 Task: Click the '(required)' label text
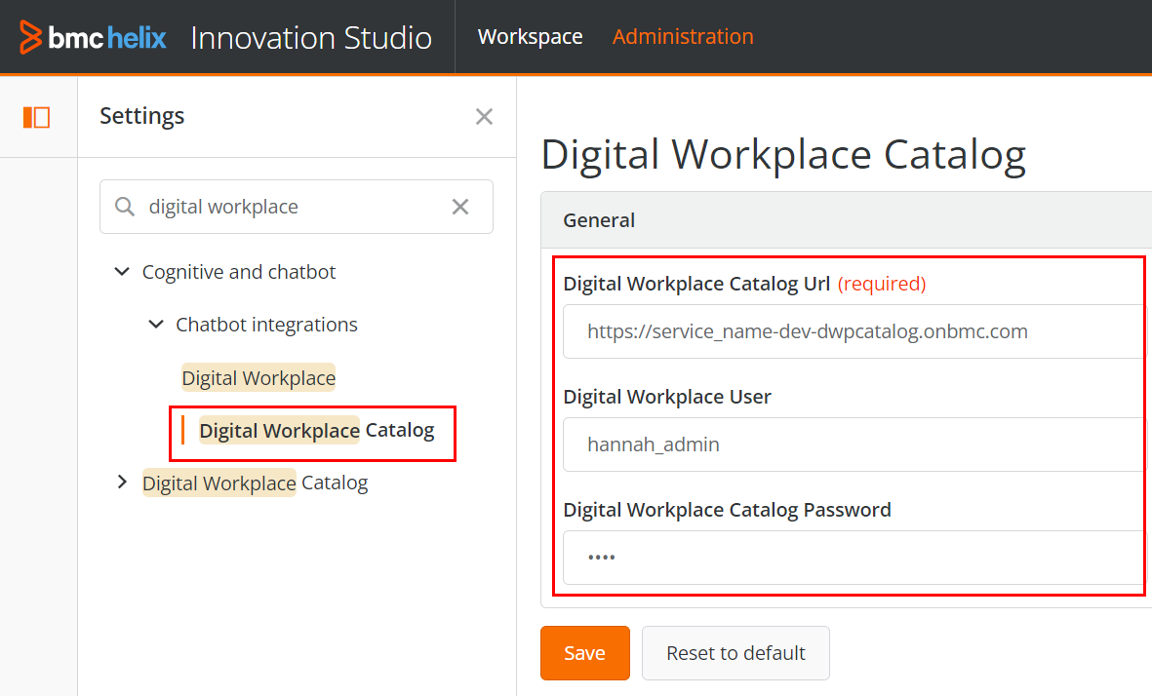pos(882,284)
